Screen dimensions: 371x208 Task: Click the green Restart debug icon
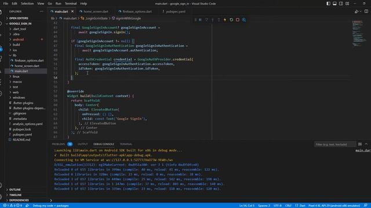(x=231, y=20)
